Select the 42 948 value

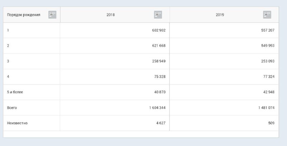269,92
